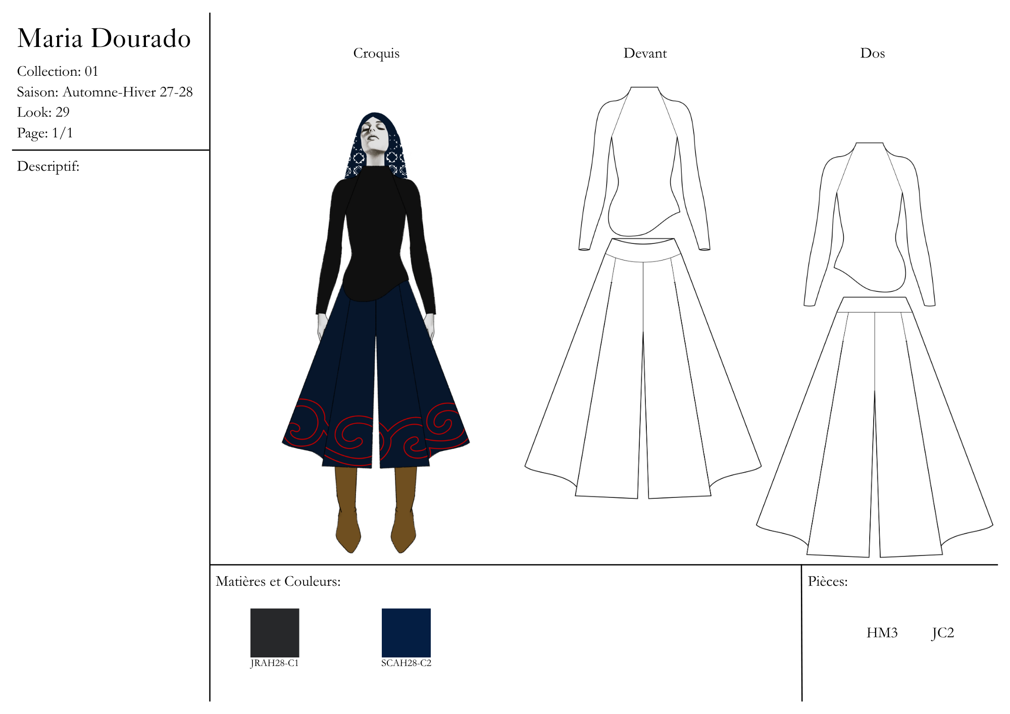Click the 'Matières et Couleurs:' label

[278, 582]
